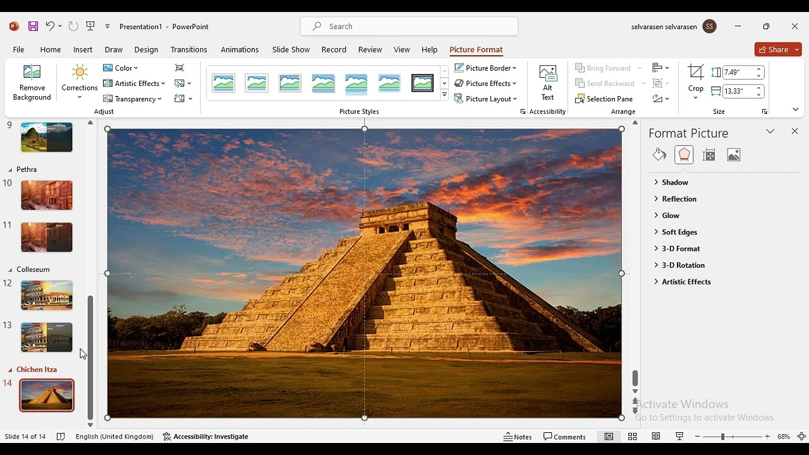Click the Alt Text icon
Screen dimensions: 809x455
point(547,73)
